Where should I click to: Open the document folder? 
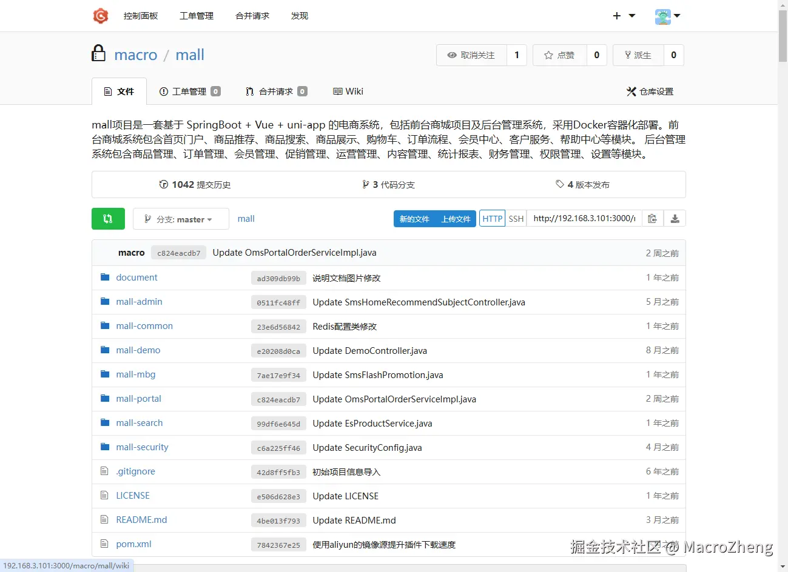click(x=136, y=278)
